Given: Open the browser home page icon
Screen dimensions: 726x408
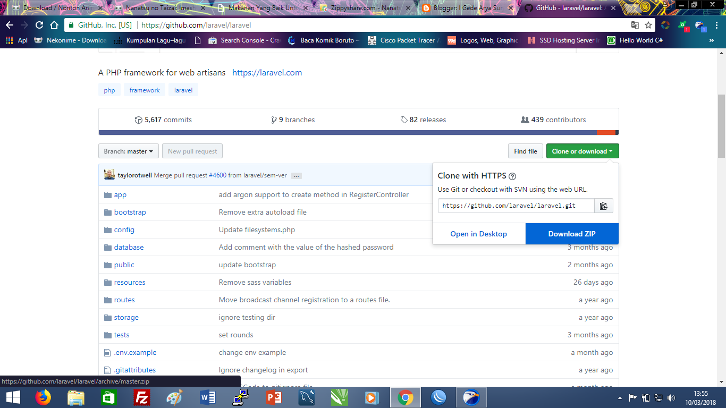Looking at the screenshot, I should 54,25.
